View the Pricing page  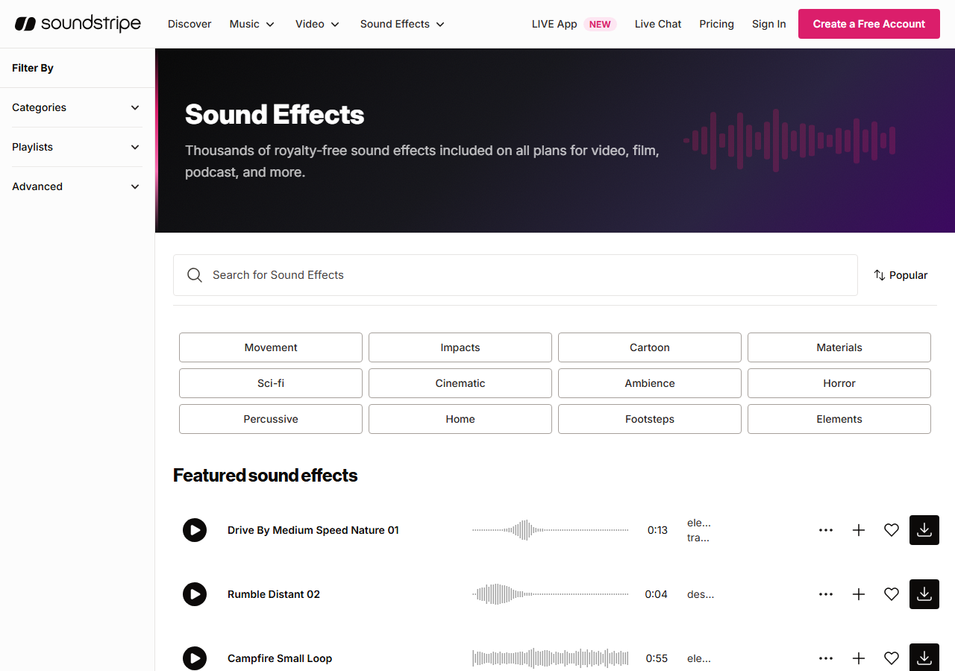[717, 24]
